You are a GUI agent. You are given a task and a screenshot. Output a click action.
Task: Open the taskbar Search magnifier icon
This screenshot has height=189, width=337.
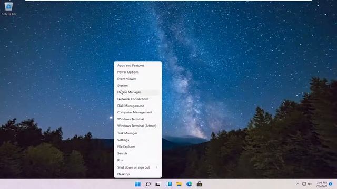point(148,184)
